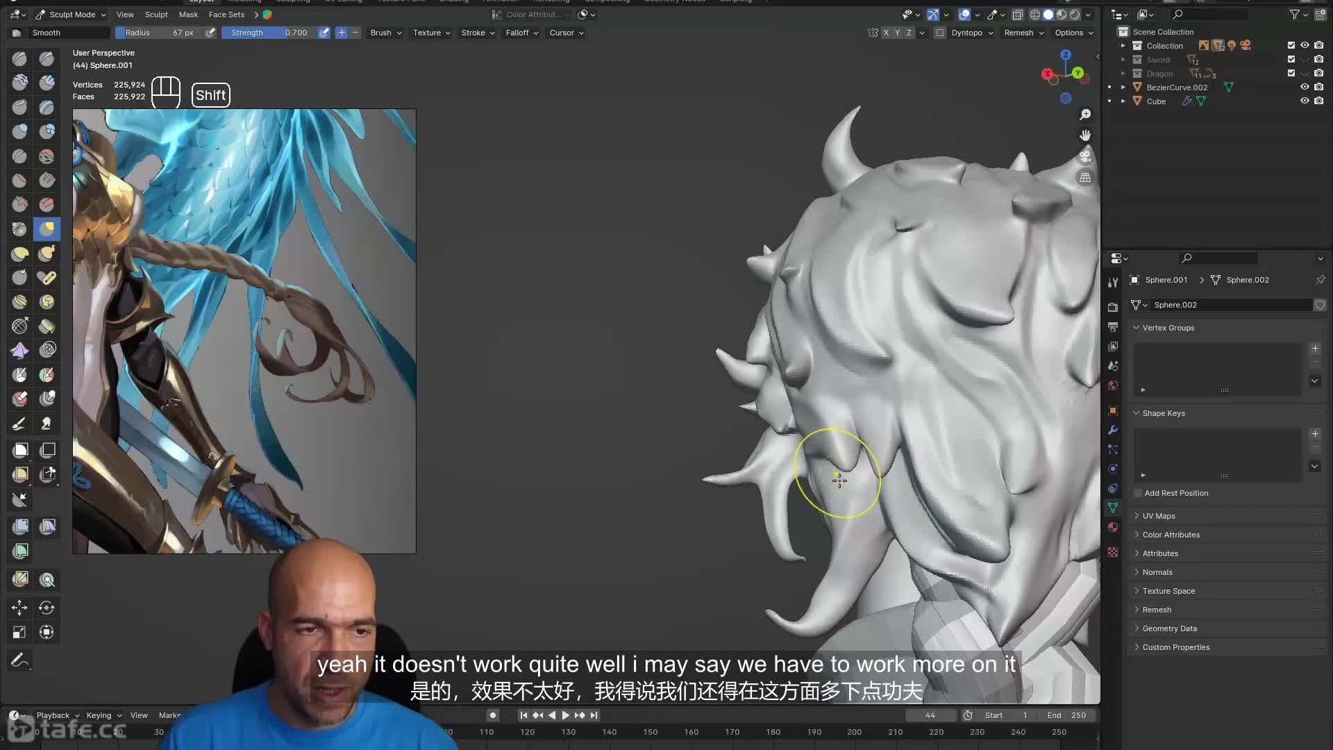Click the brush Radius slider
1333x750 pixels.
160,33
